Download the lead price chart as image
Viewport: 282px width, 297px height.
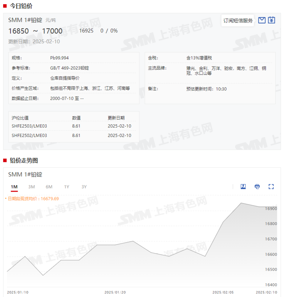coord(243,186)
